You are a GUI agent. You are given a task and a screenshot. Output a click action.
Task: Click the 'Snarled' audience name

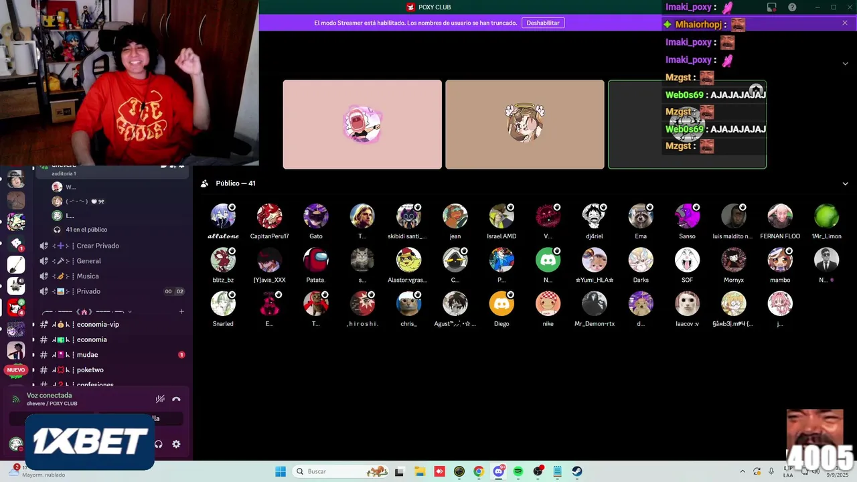point(223,323)
